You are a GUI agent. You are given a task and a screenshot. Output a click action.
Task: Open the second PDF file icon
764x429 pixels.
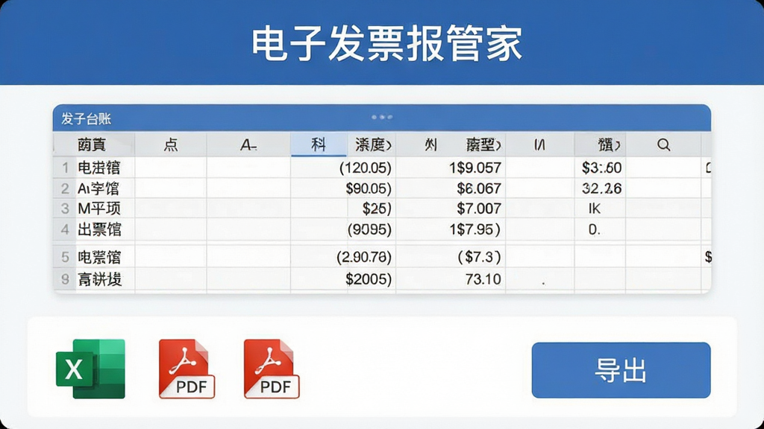point(272,369)
